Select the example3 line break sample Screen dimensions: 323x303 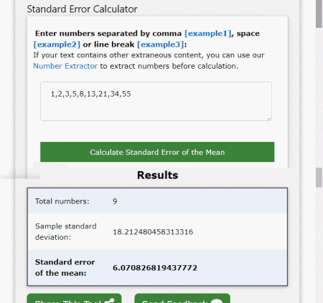(x=161, y=44)
